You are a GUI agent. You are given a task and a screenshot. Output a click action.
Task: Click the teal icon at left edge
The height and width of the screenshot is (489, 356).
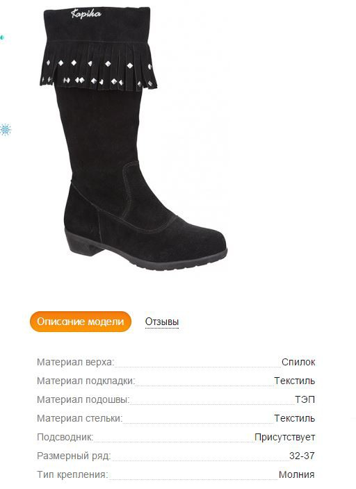coord(1,38)
